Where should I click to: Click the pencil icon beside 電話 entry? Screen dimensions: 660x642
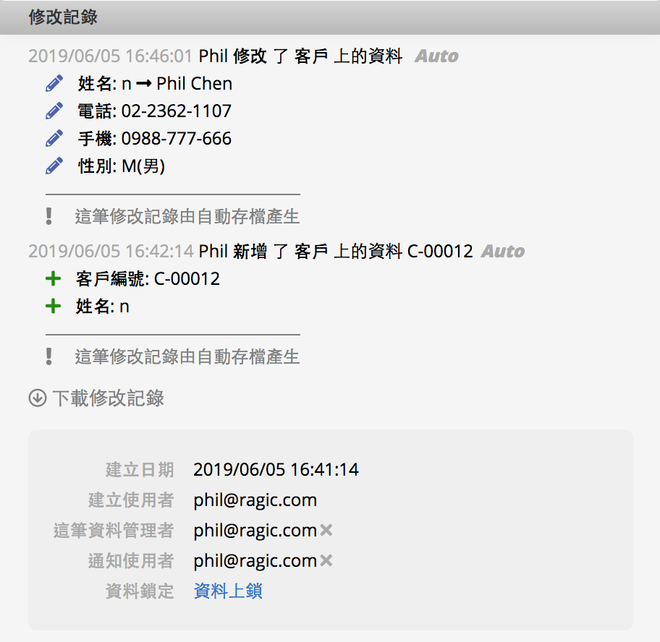pos(54,111)
